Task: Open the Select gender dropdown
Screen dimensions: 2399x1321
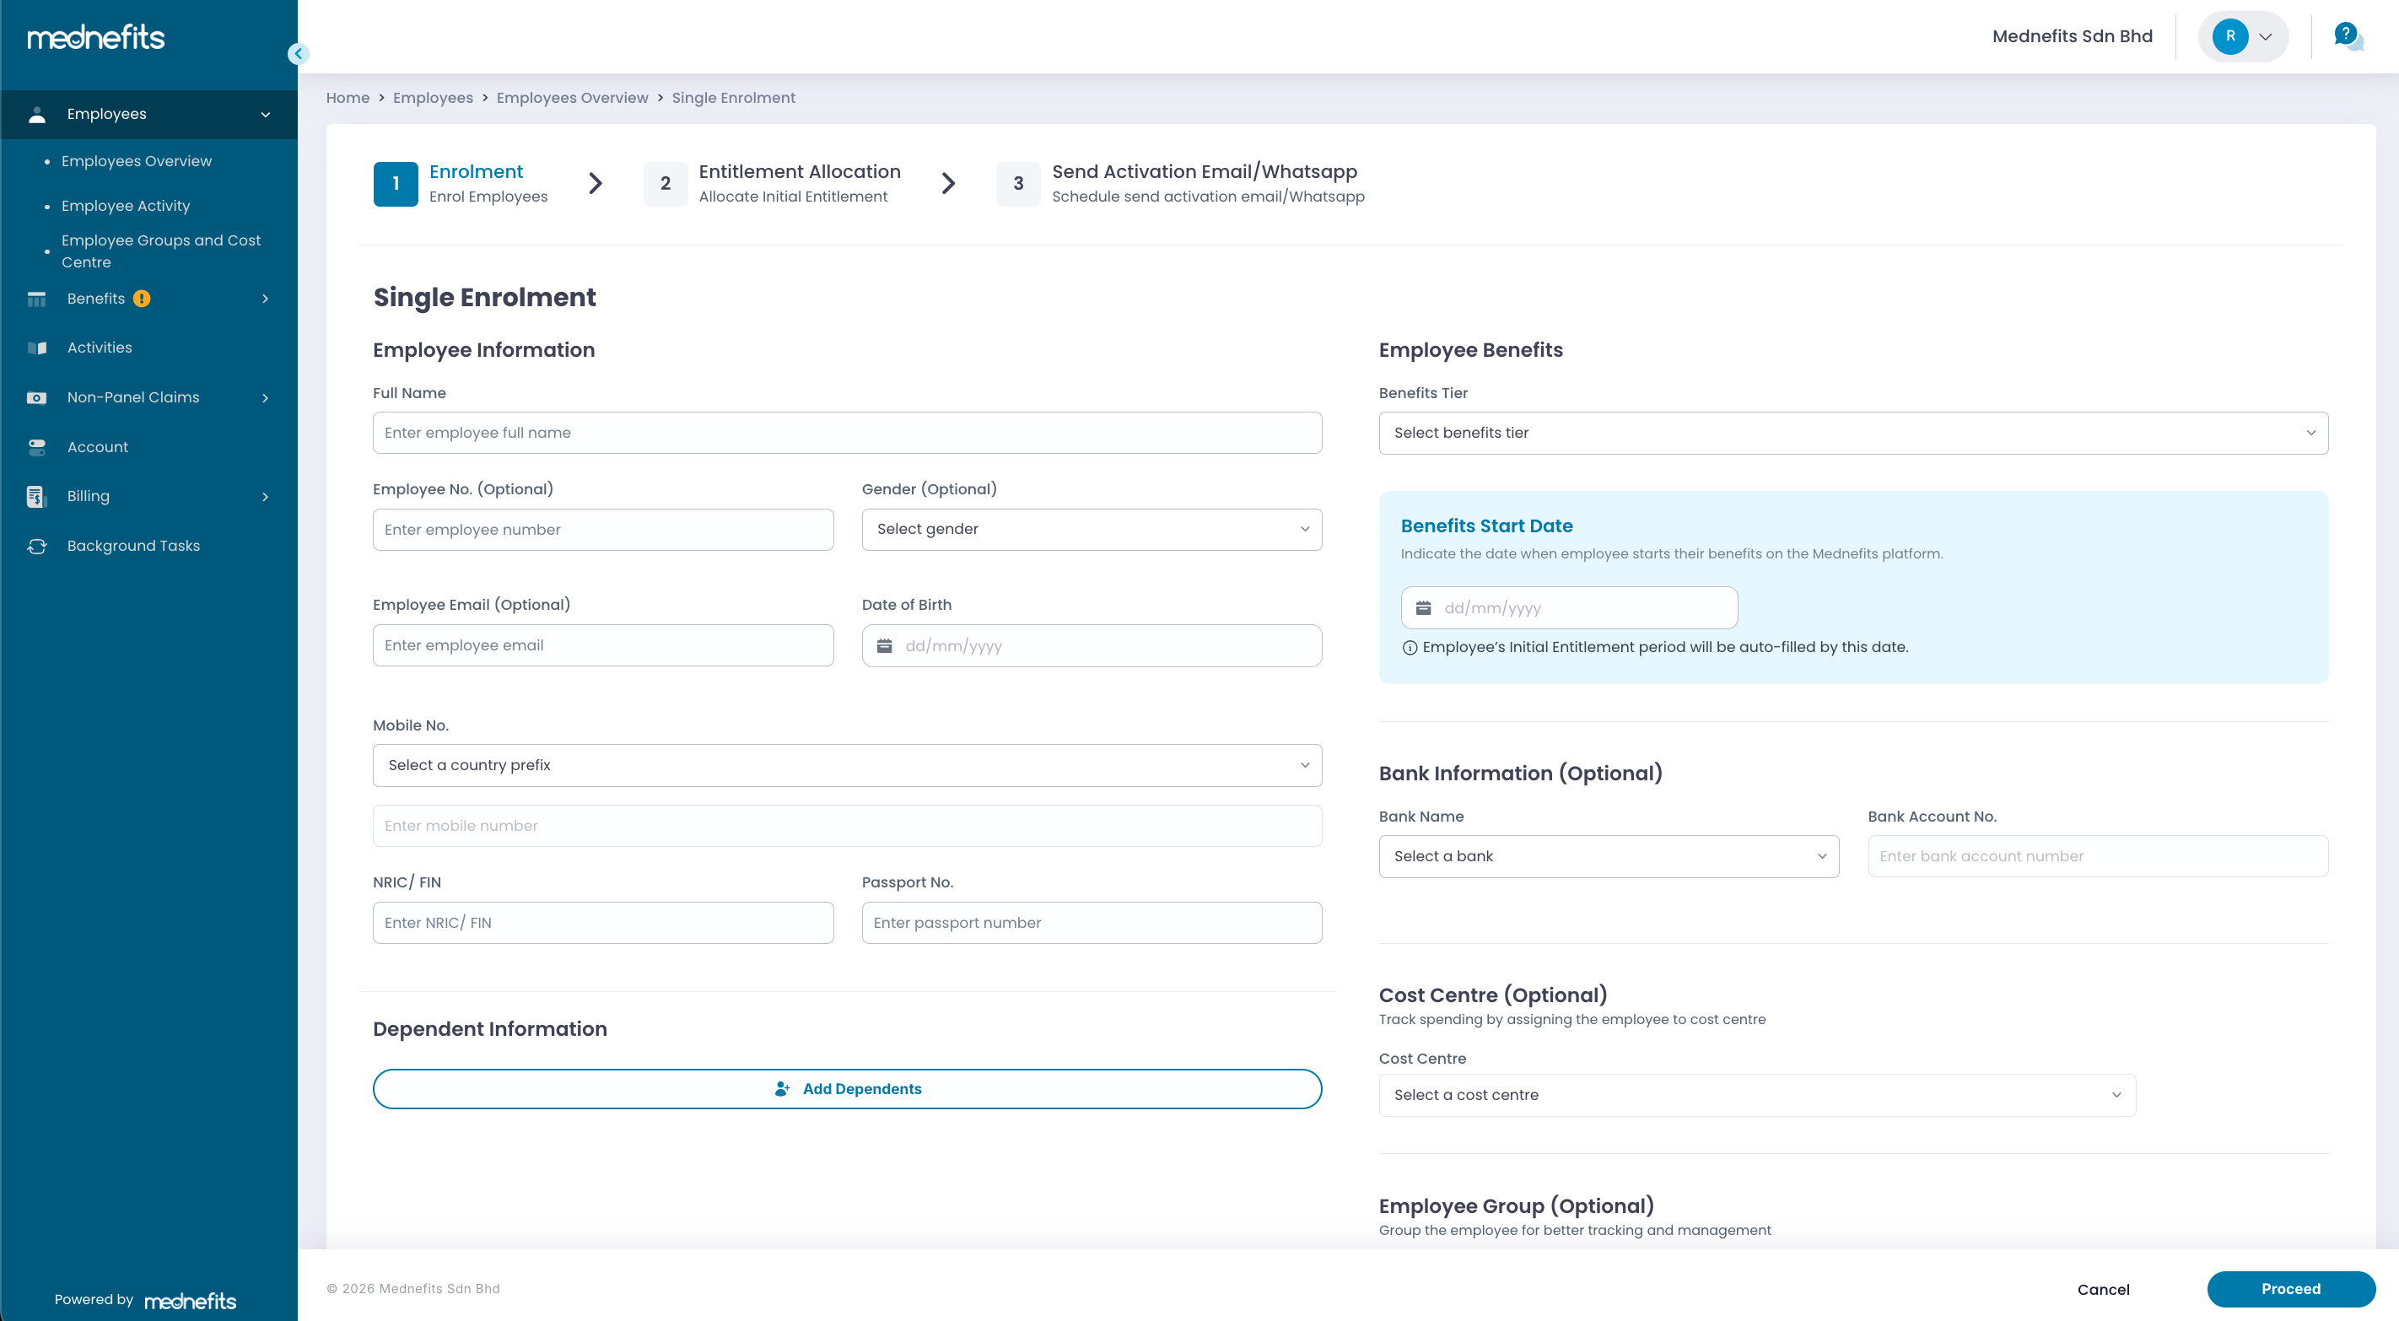Action: click(x=1091, y=529)
